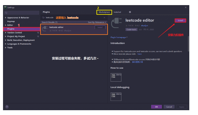Click the Version Control project-level icon
This screenshot has height=115, width=198.
[38, 33]
